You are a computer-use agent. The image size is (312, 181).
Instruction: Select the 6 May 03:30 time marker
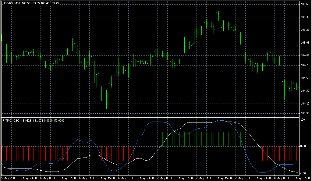[x=48, y=178]
